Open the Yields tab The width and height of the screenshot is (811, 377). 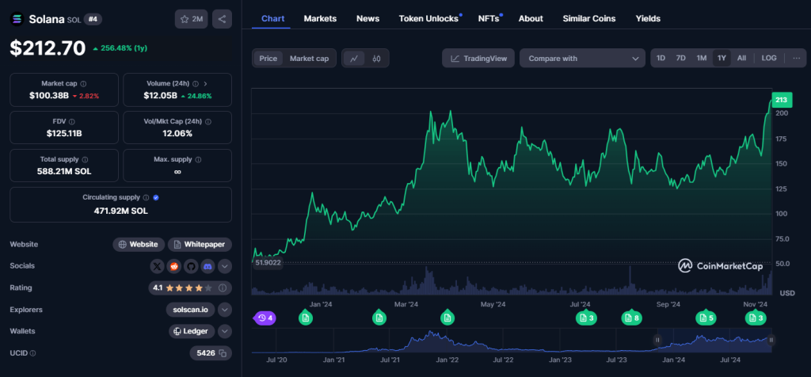click(x=648, y=19)
